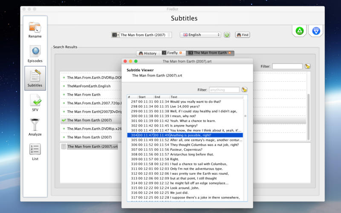Viewport: 341px width, 213px height.
Task: Click the search results list scrollbar
Action: [x=308, y=117]
